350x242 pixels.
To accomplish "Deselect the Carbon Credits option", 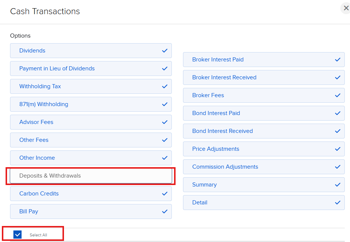I will coord(91,194).
